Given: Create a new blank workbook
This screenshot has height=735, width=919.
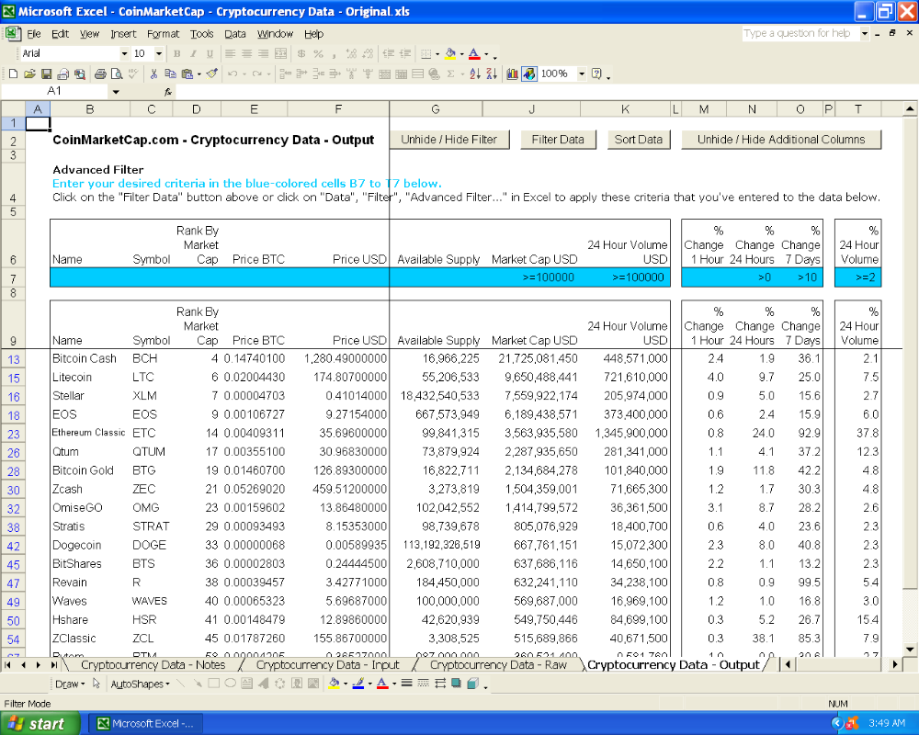Looking at the screenshot, I should 13,73.
